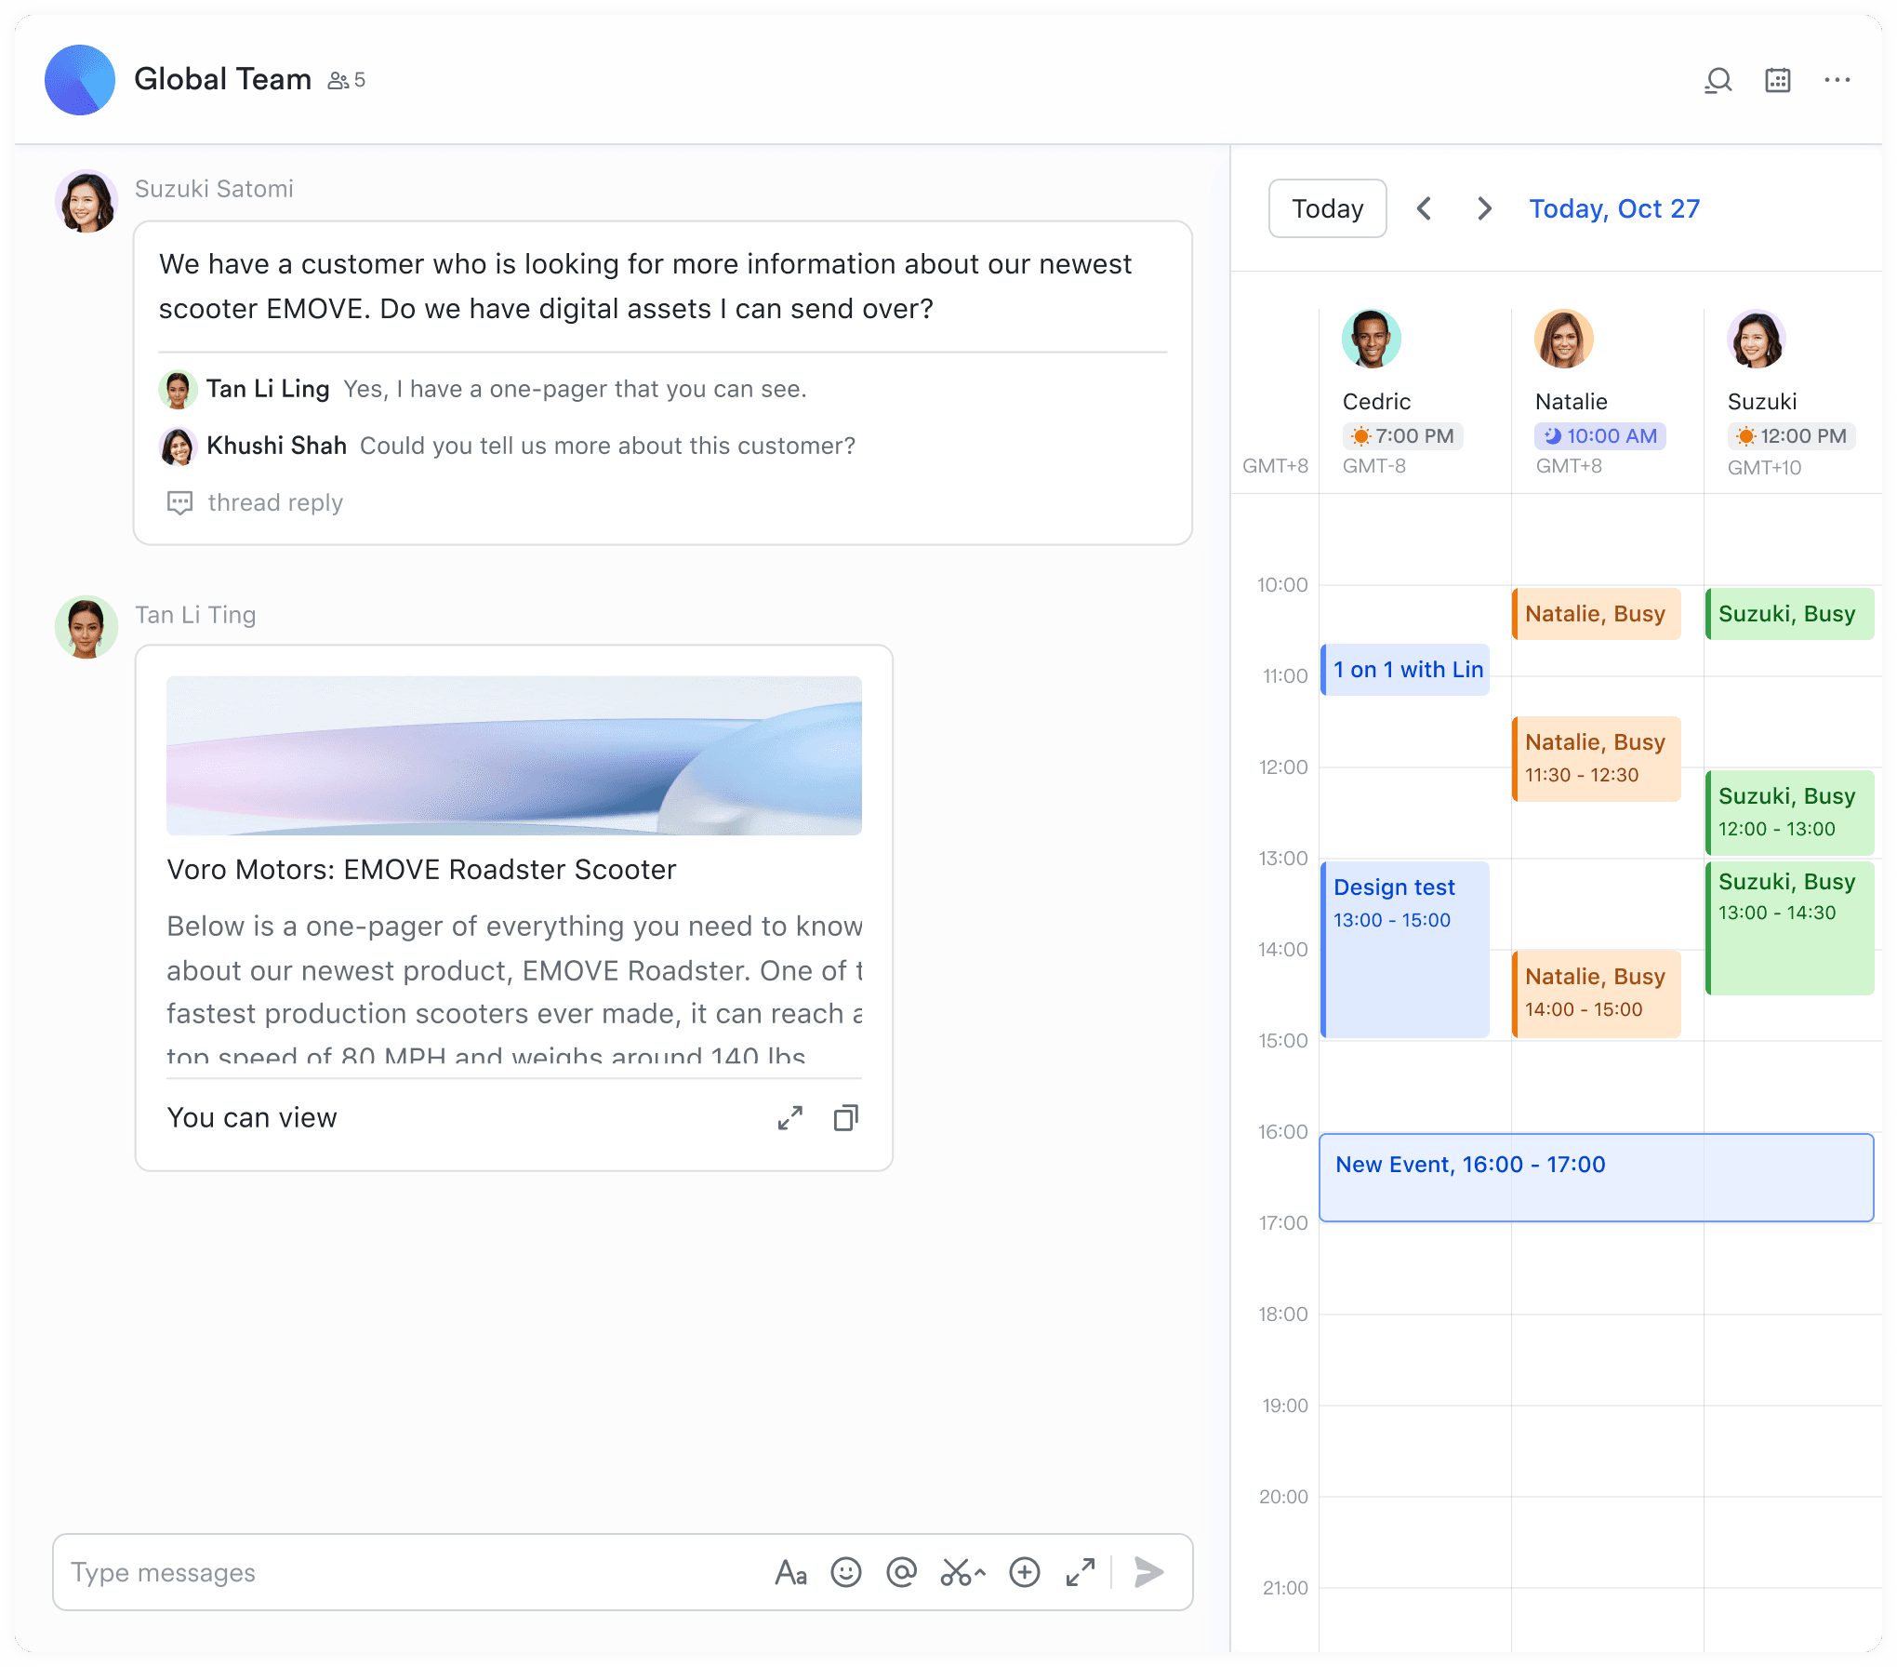Take a screenshot with the scissors icon
Image resolution: width=1897 pixels, height=1667 pixels.
point(961,1572)
